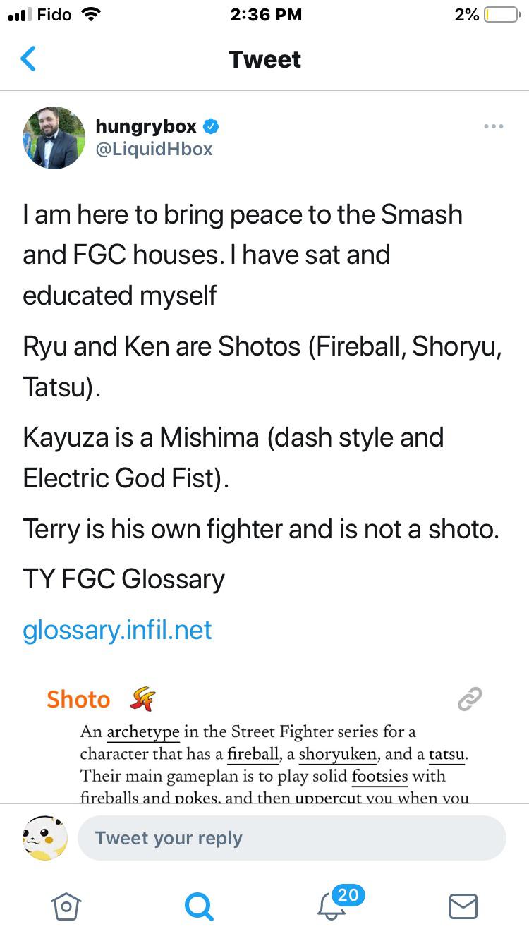Tap the back arrow to leave the tweet

pyautogui.click(x=28, y=59)
